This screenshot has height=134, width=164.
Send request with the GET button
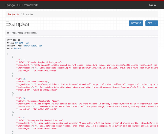click(150, 23)
